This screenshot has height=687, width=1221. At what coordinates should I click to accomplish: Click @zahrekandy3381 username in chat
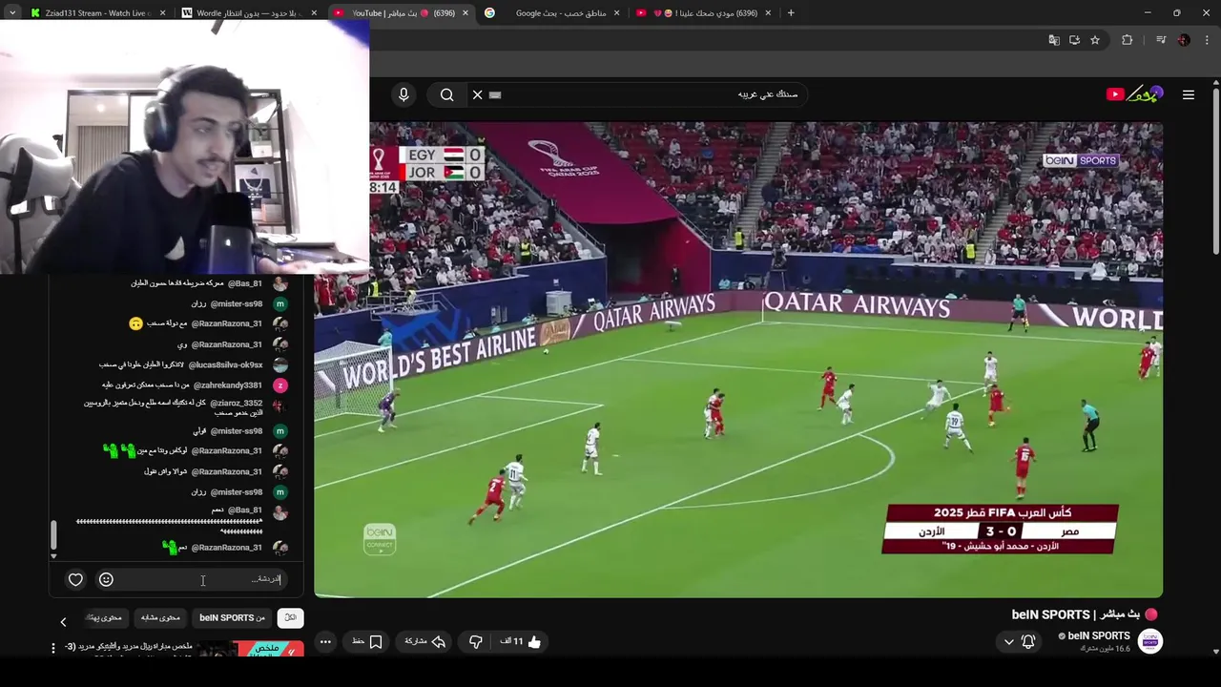pos(228,385)
